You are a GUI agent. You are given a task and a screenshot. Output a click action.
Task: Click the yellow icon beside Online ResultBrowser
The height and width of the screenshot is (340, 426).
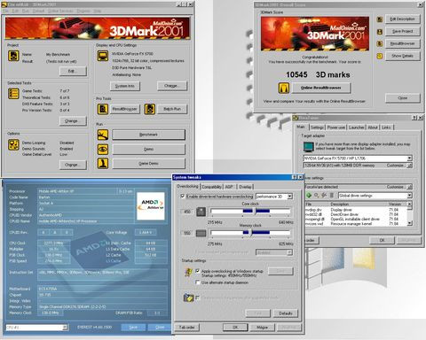(x=283, y=88)
